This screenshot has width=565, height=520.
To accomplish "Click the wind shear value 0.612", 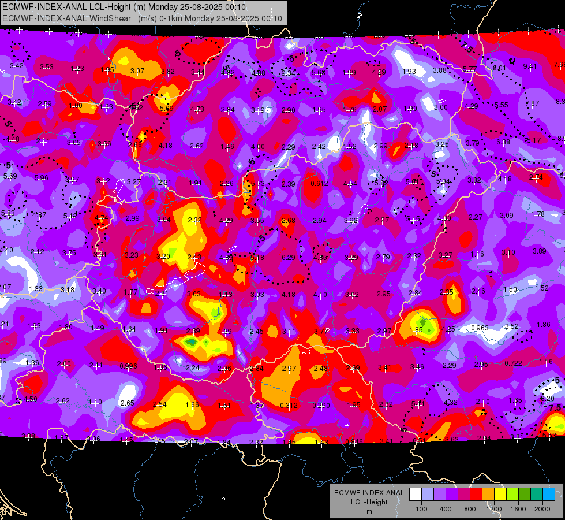I will click(x=319, y=184).
